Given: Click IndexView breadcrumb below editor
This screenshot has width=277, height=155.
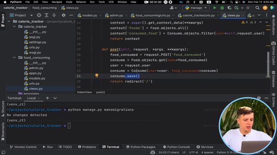Looking at the screenshot, I should [84, 92].
